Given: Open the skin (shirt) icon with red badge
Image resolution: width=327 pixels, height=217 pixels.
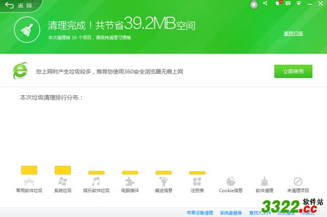Looking at the screenshot, I should point(278,3).
